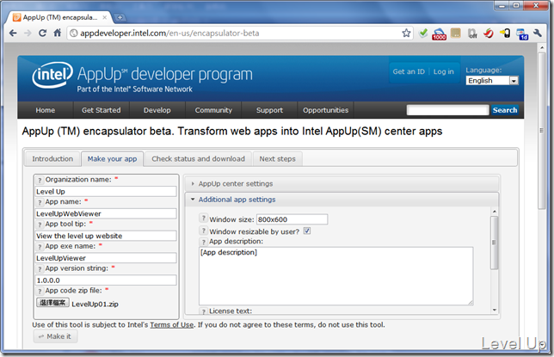Bookmark this page with the star icon
The image size is (554, 357).
pyautogui.click(x=406, y=34)
